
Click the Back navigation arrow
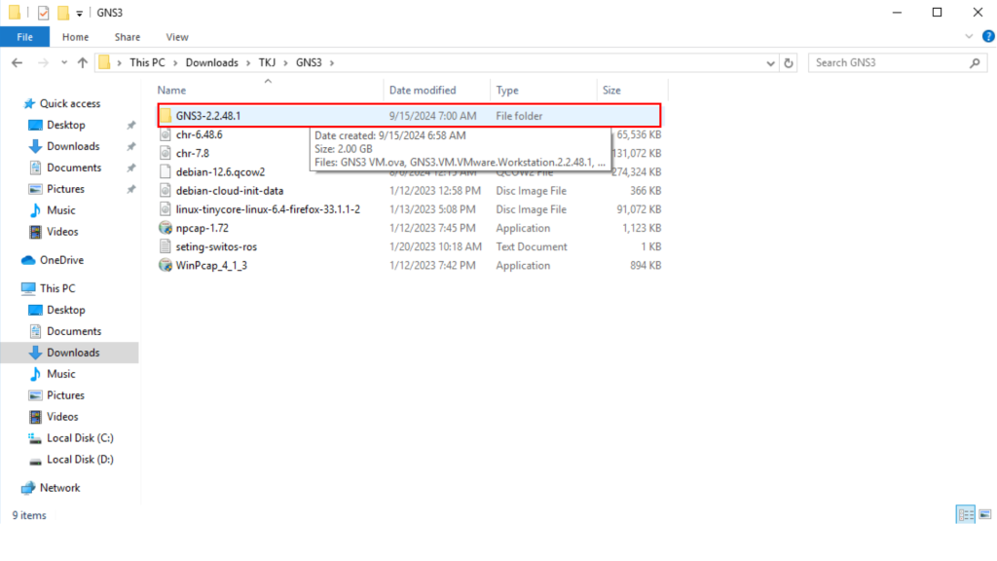click(x=18, y=62)
